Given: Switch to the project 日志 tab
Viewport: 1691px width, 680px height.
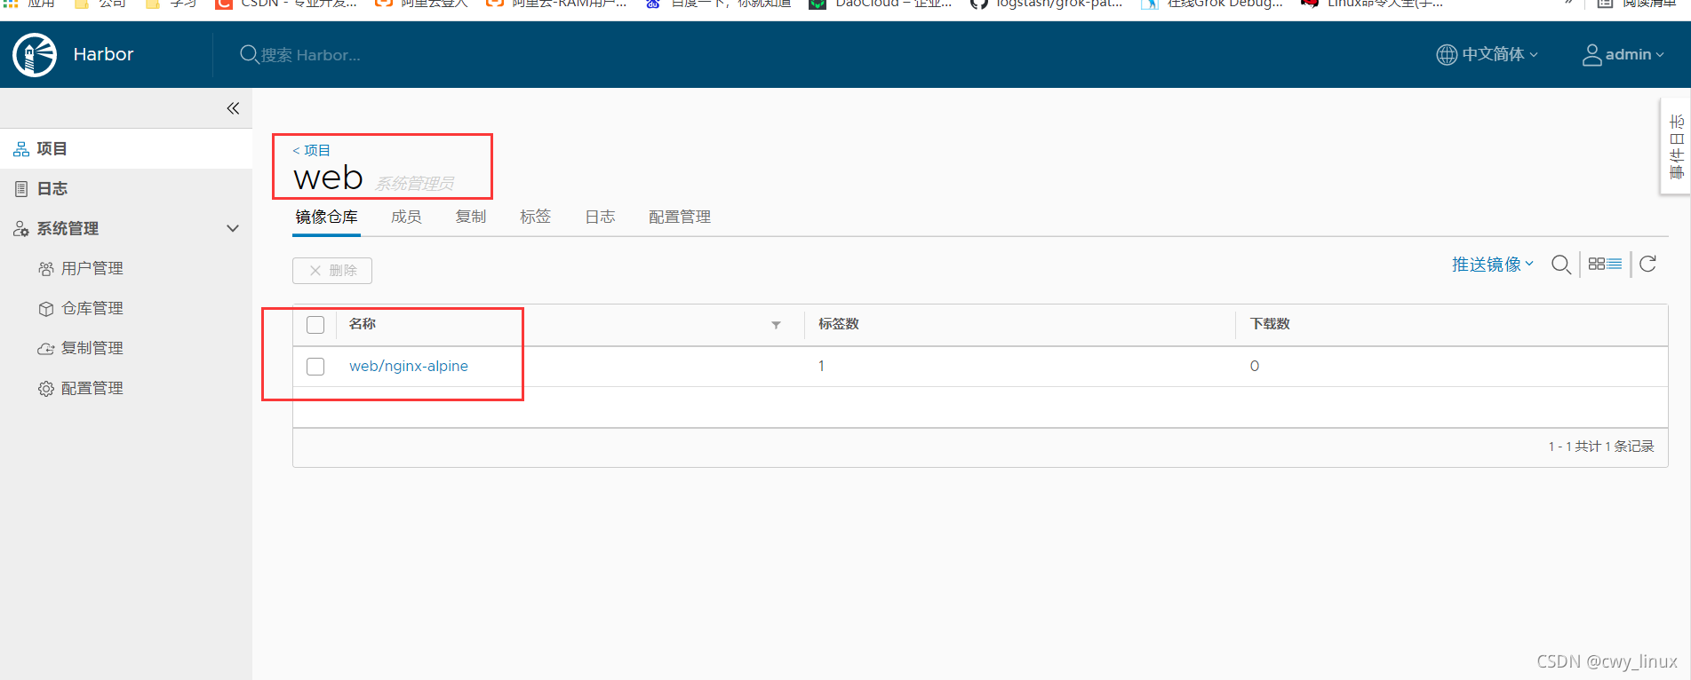Looking at the screenshot, I should pyautogui.click(x=600, y=217).
